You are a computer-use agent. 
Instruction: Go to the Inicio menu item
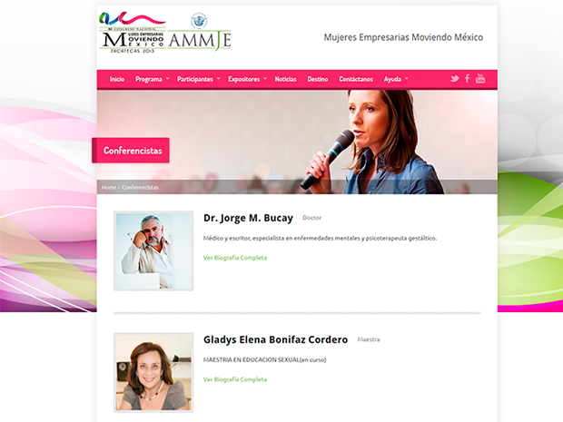click(117, 79)
